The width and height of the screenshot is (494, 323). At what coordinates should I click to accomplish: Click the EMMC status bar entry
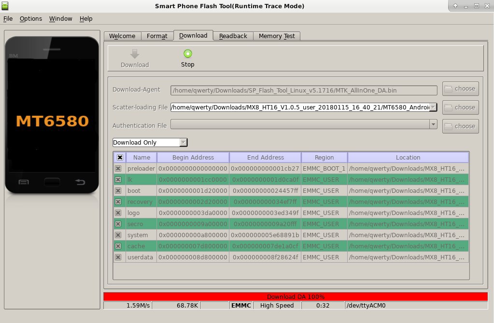coord(241,305)
